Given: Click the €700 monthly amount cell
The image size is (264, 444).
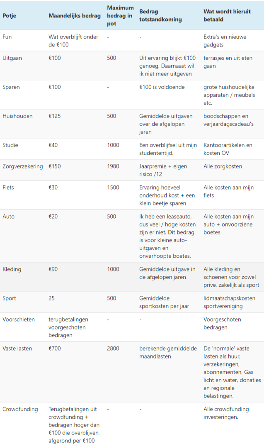Looking at the screenshot, I should 55,349.
